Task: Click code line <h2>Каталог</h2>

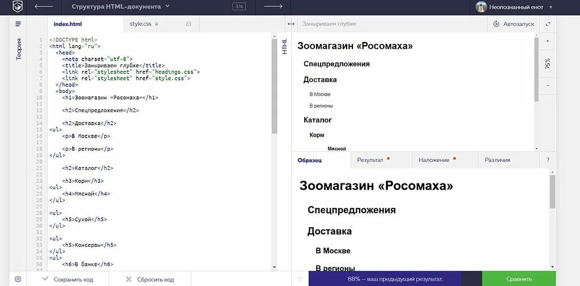Action: (88, 168)
